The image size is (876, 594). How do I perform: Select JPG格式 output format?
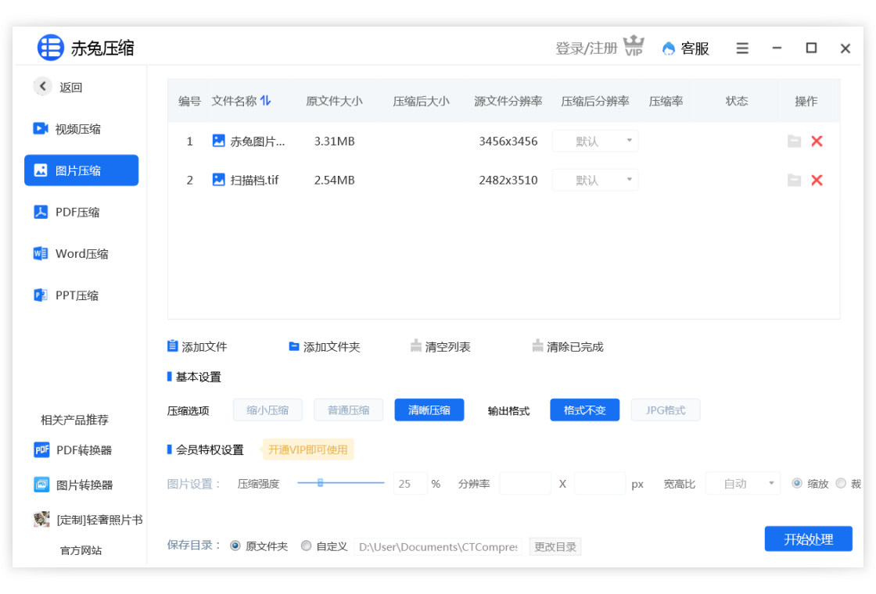coord(666,410)
